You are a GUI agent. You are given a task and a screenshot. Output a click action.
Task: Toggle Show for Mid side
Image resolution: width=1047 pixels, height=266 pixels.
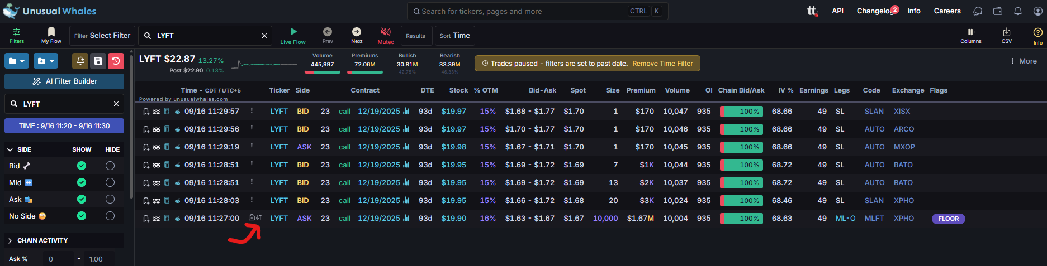[x=82, y=182]
